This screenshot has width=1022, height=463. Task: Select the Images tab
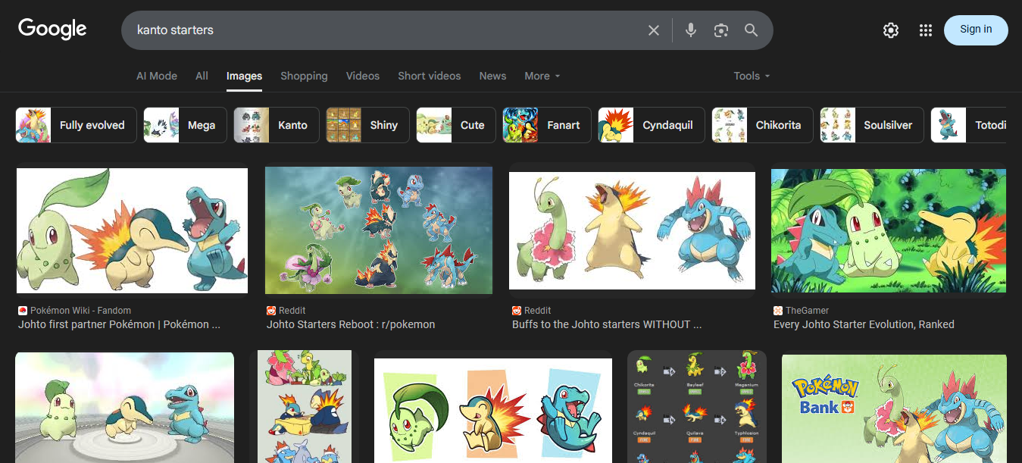(x=244, y=76)
